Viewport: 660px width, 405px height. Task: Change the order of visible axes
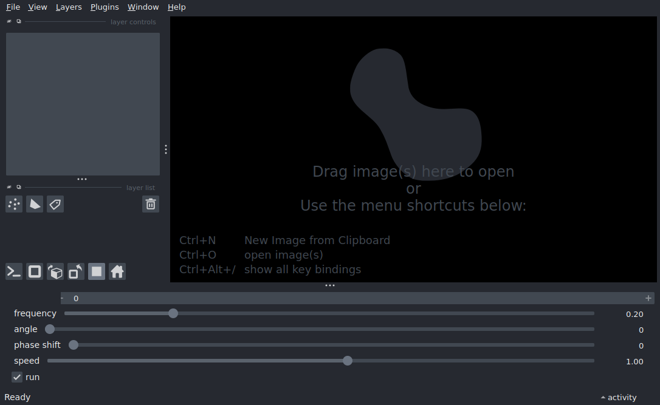tap(55, 271)
